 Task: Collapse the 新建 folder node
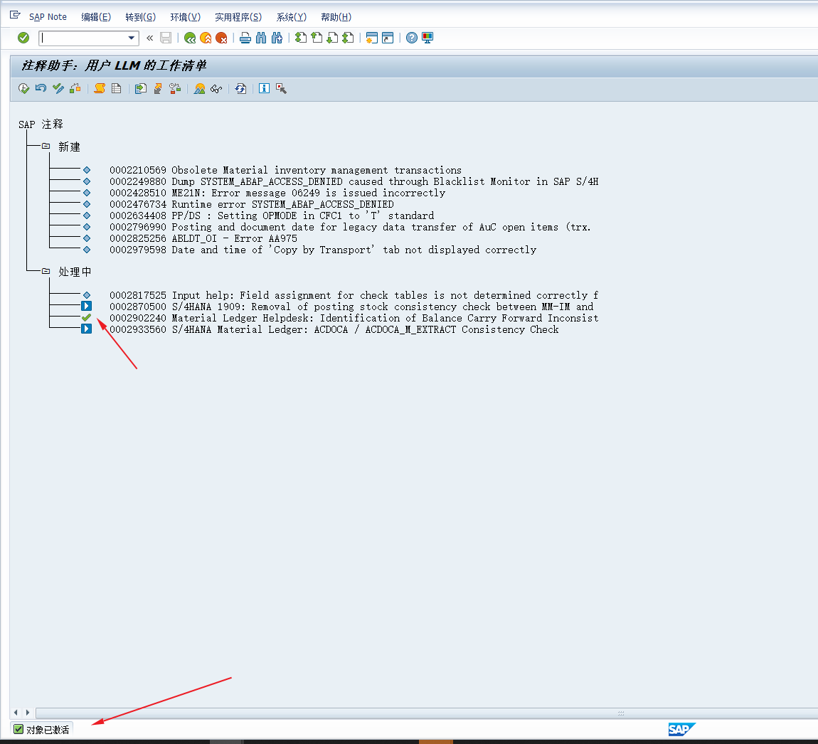click(x=46, y=147)
